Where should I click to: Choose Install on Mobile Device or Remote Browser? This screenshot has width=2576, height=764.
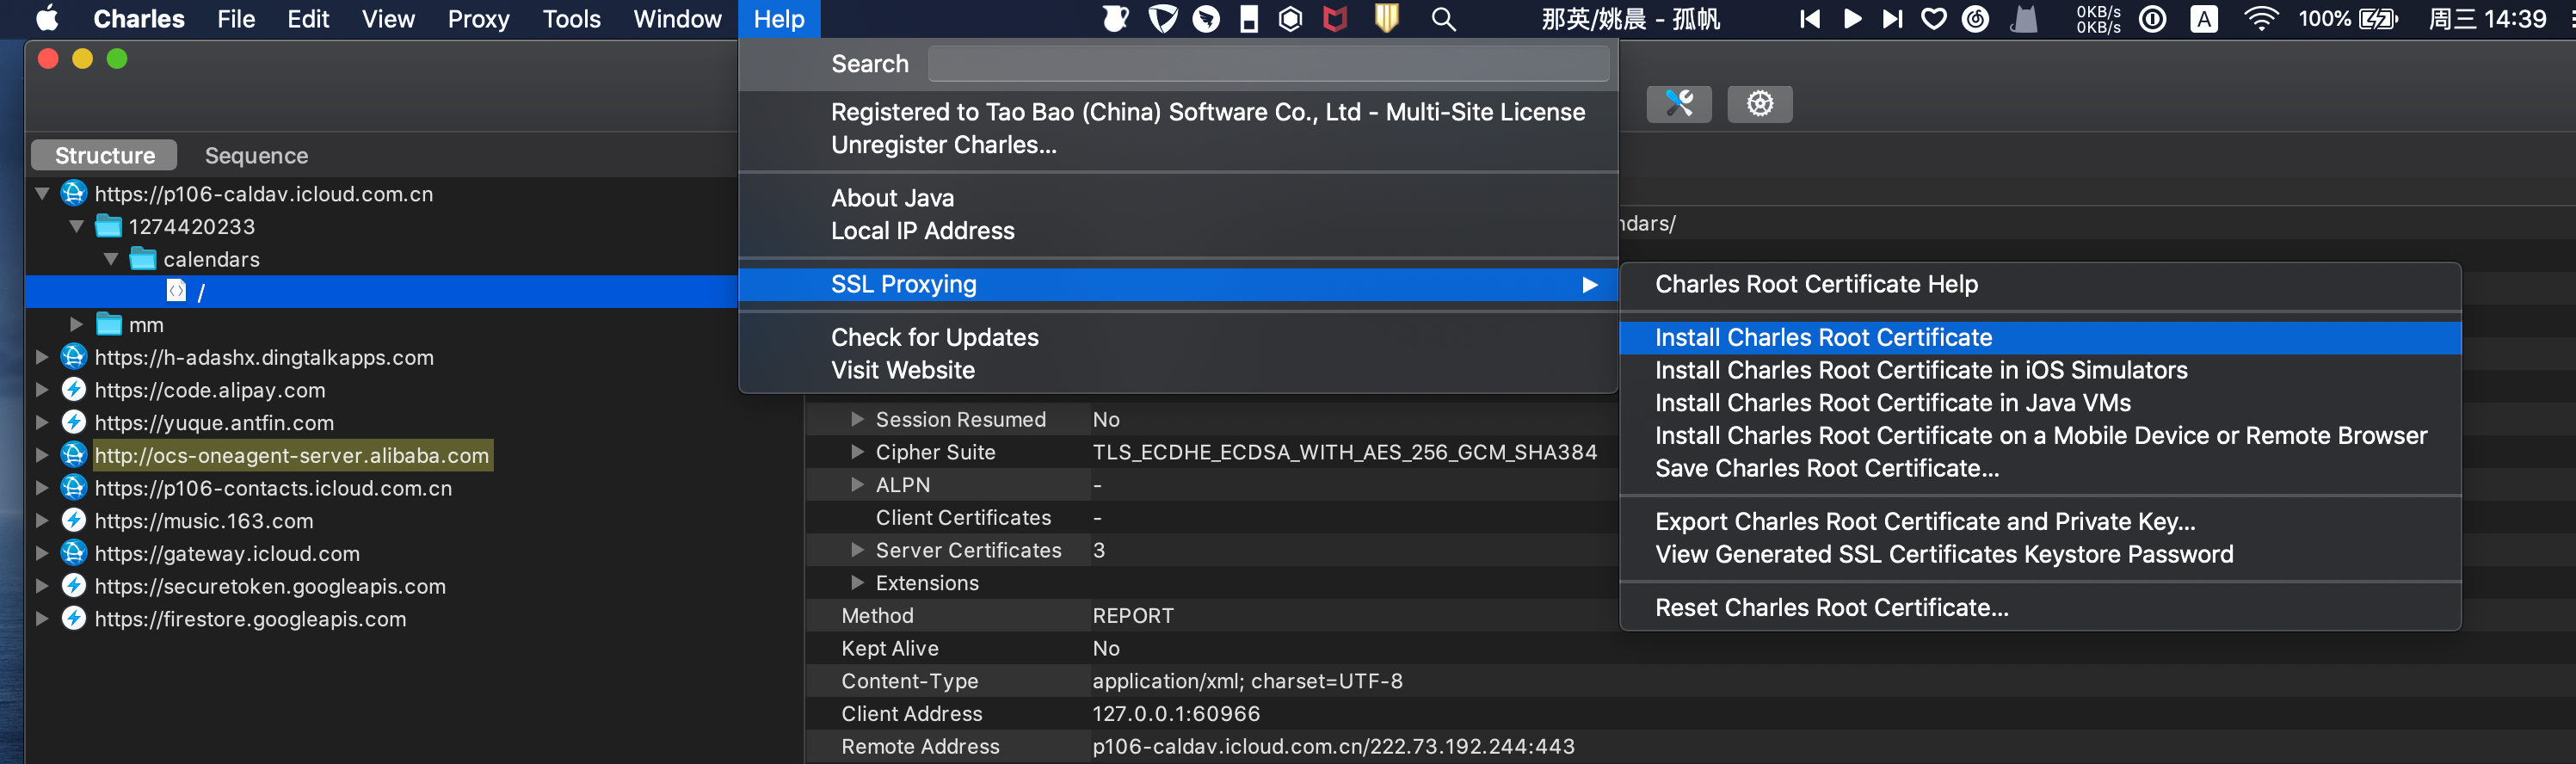[2040, 435]
